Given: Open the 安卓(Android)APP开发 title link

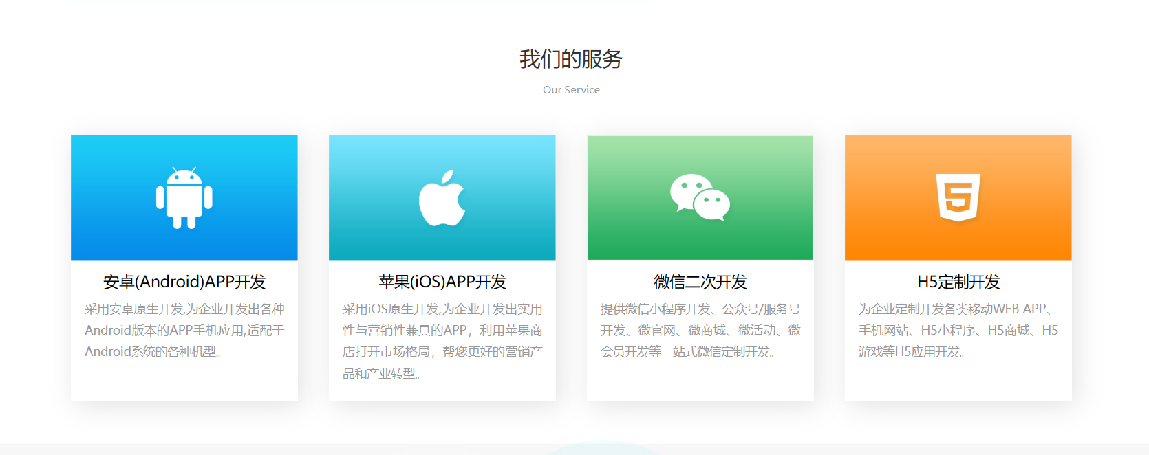Looking at the screenshot, I should point(184,282).
